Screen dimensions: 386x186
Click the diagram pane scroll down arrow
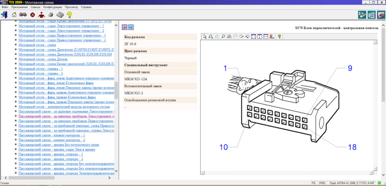tap(375, 169)
